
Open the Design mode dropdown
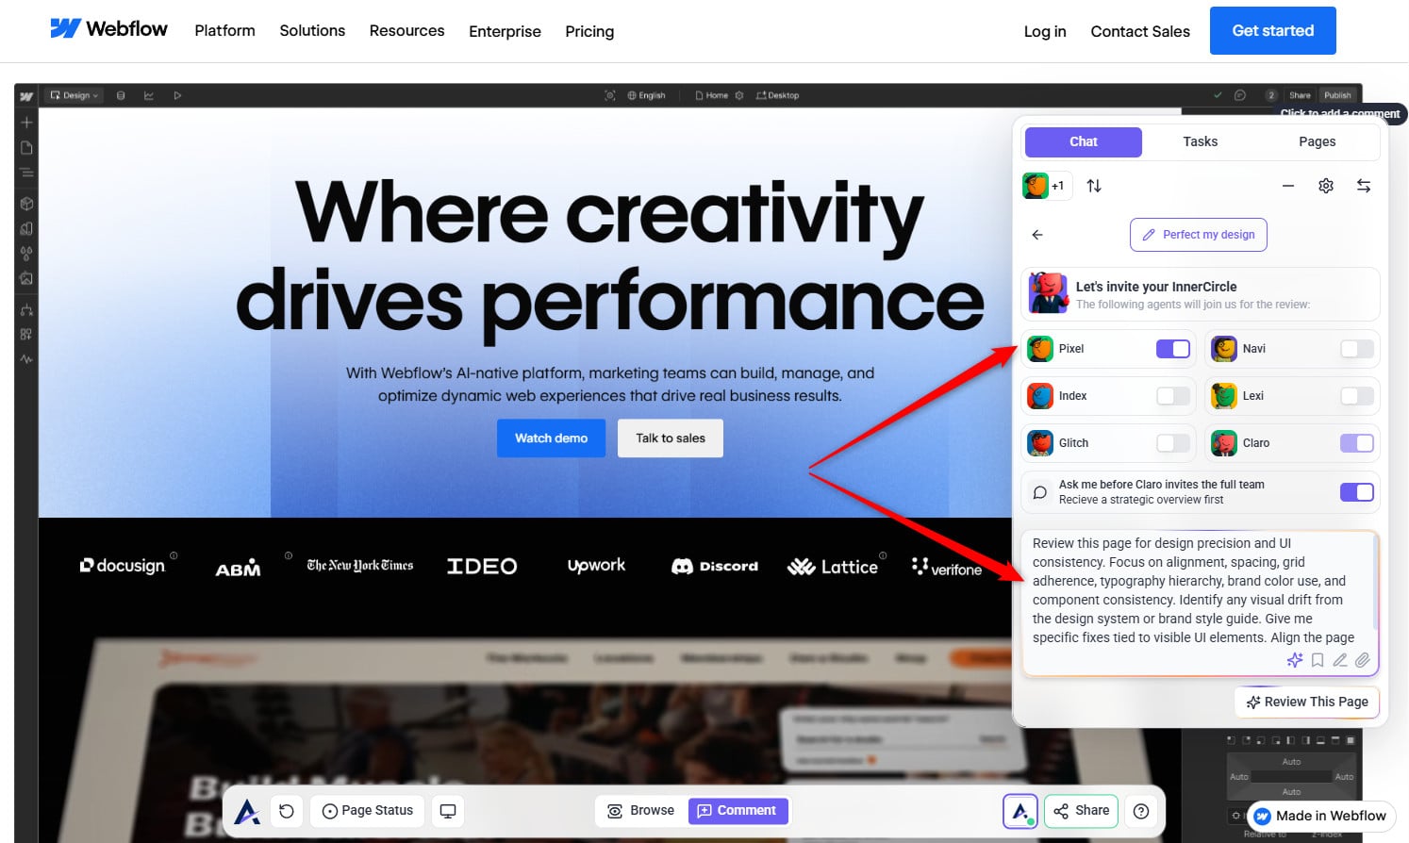click(75, 95)
